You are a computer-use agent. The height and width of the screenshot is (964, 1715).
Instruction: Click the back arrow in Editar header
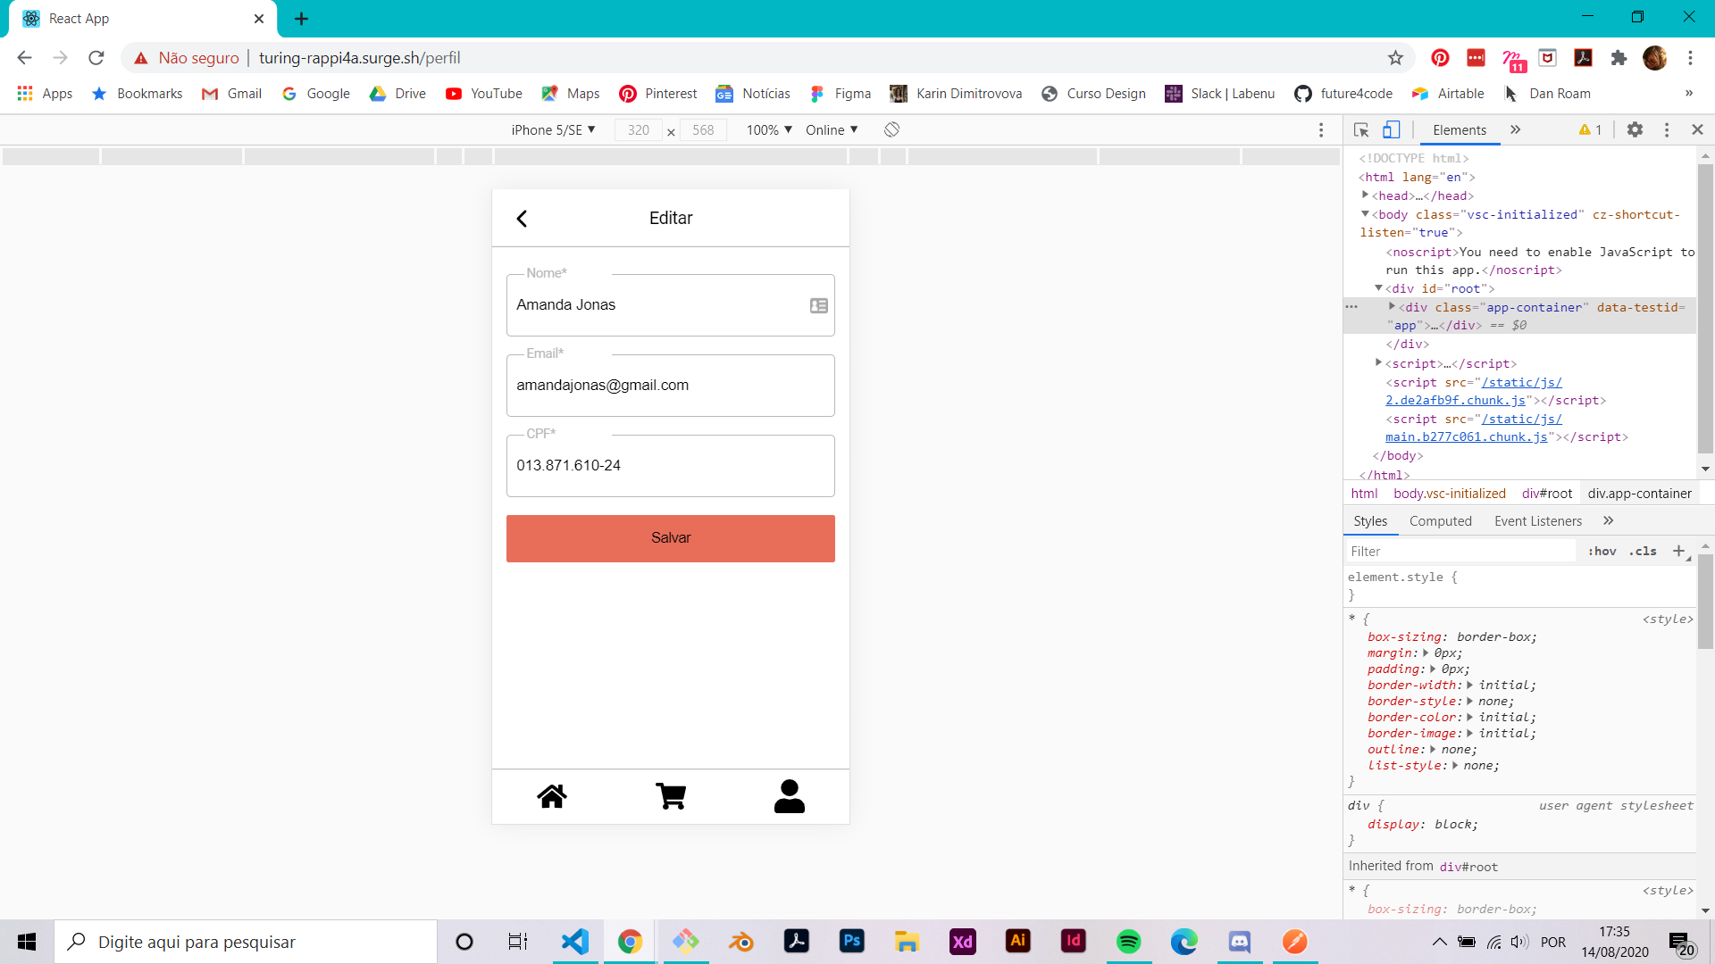pos(522,219)
